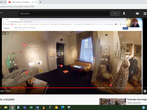Click the yellow heart hotspot near table
This screenshot has width=147, height=110.
coord(40,71)
